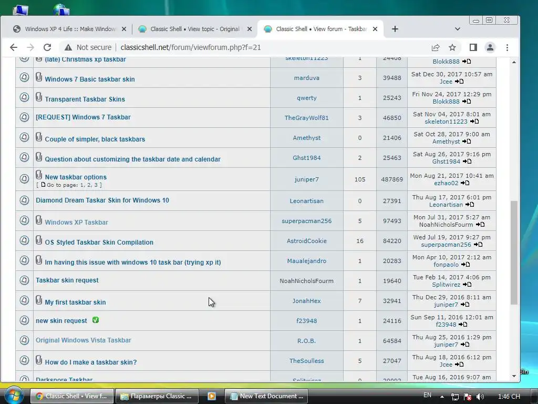This screenshot has height=404, width=538.
Task: Open the Параметры Classic taskbar window
Action: 157,396
